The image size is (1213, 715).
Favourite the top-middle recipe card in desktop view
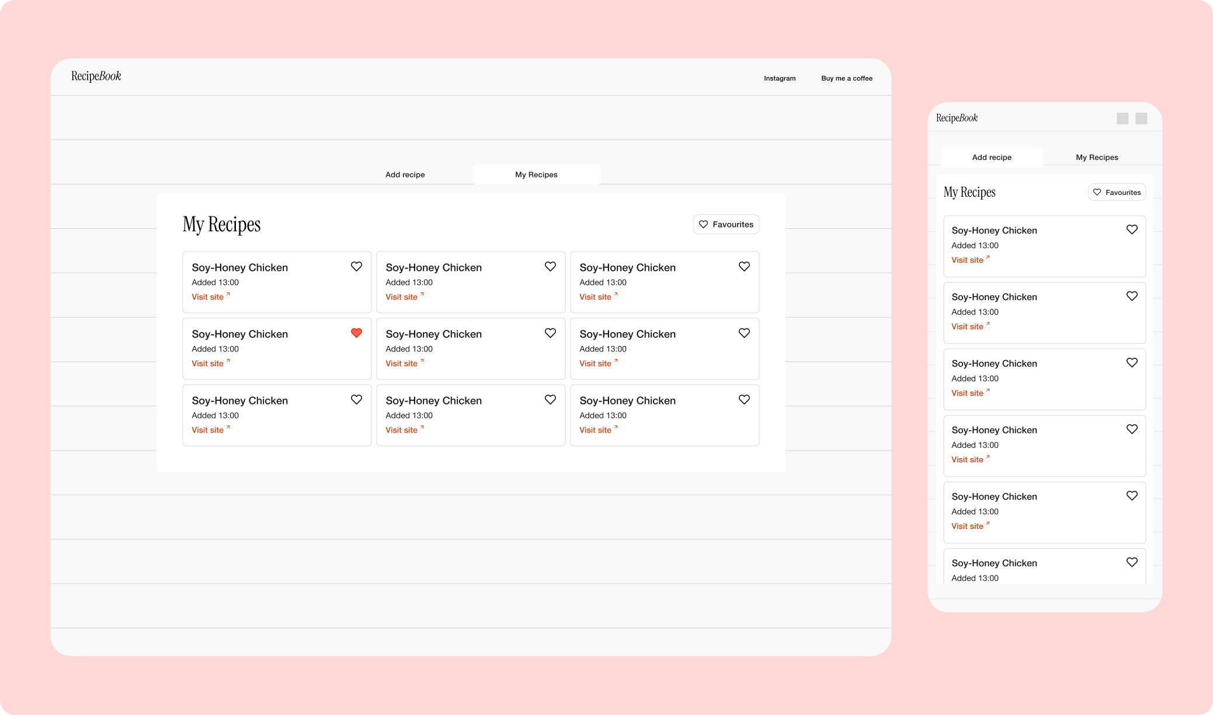point(550,267)
